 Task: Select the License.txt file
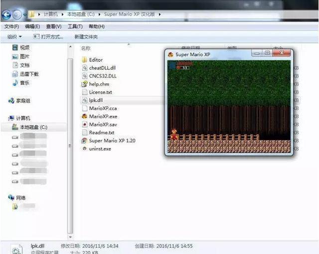[x=101, y=92]
